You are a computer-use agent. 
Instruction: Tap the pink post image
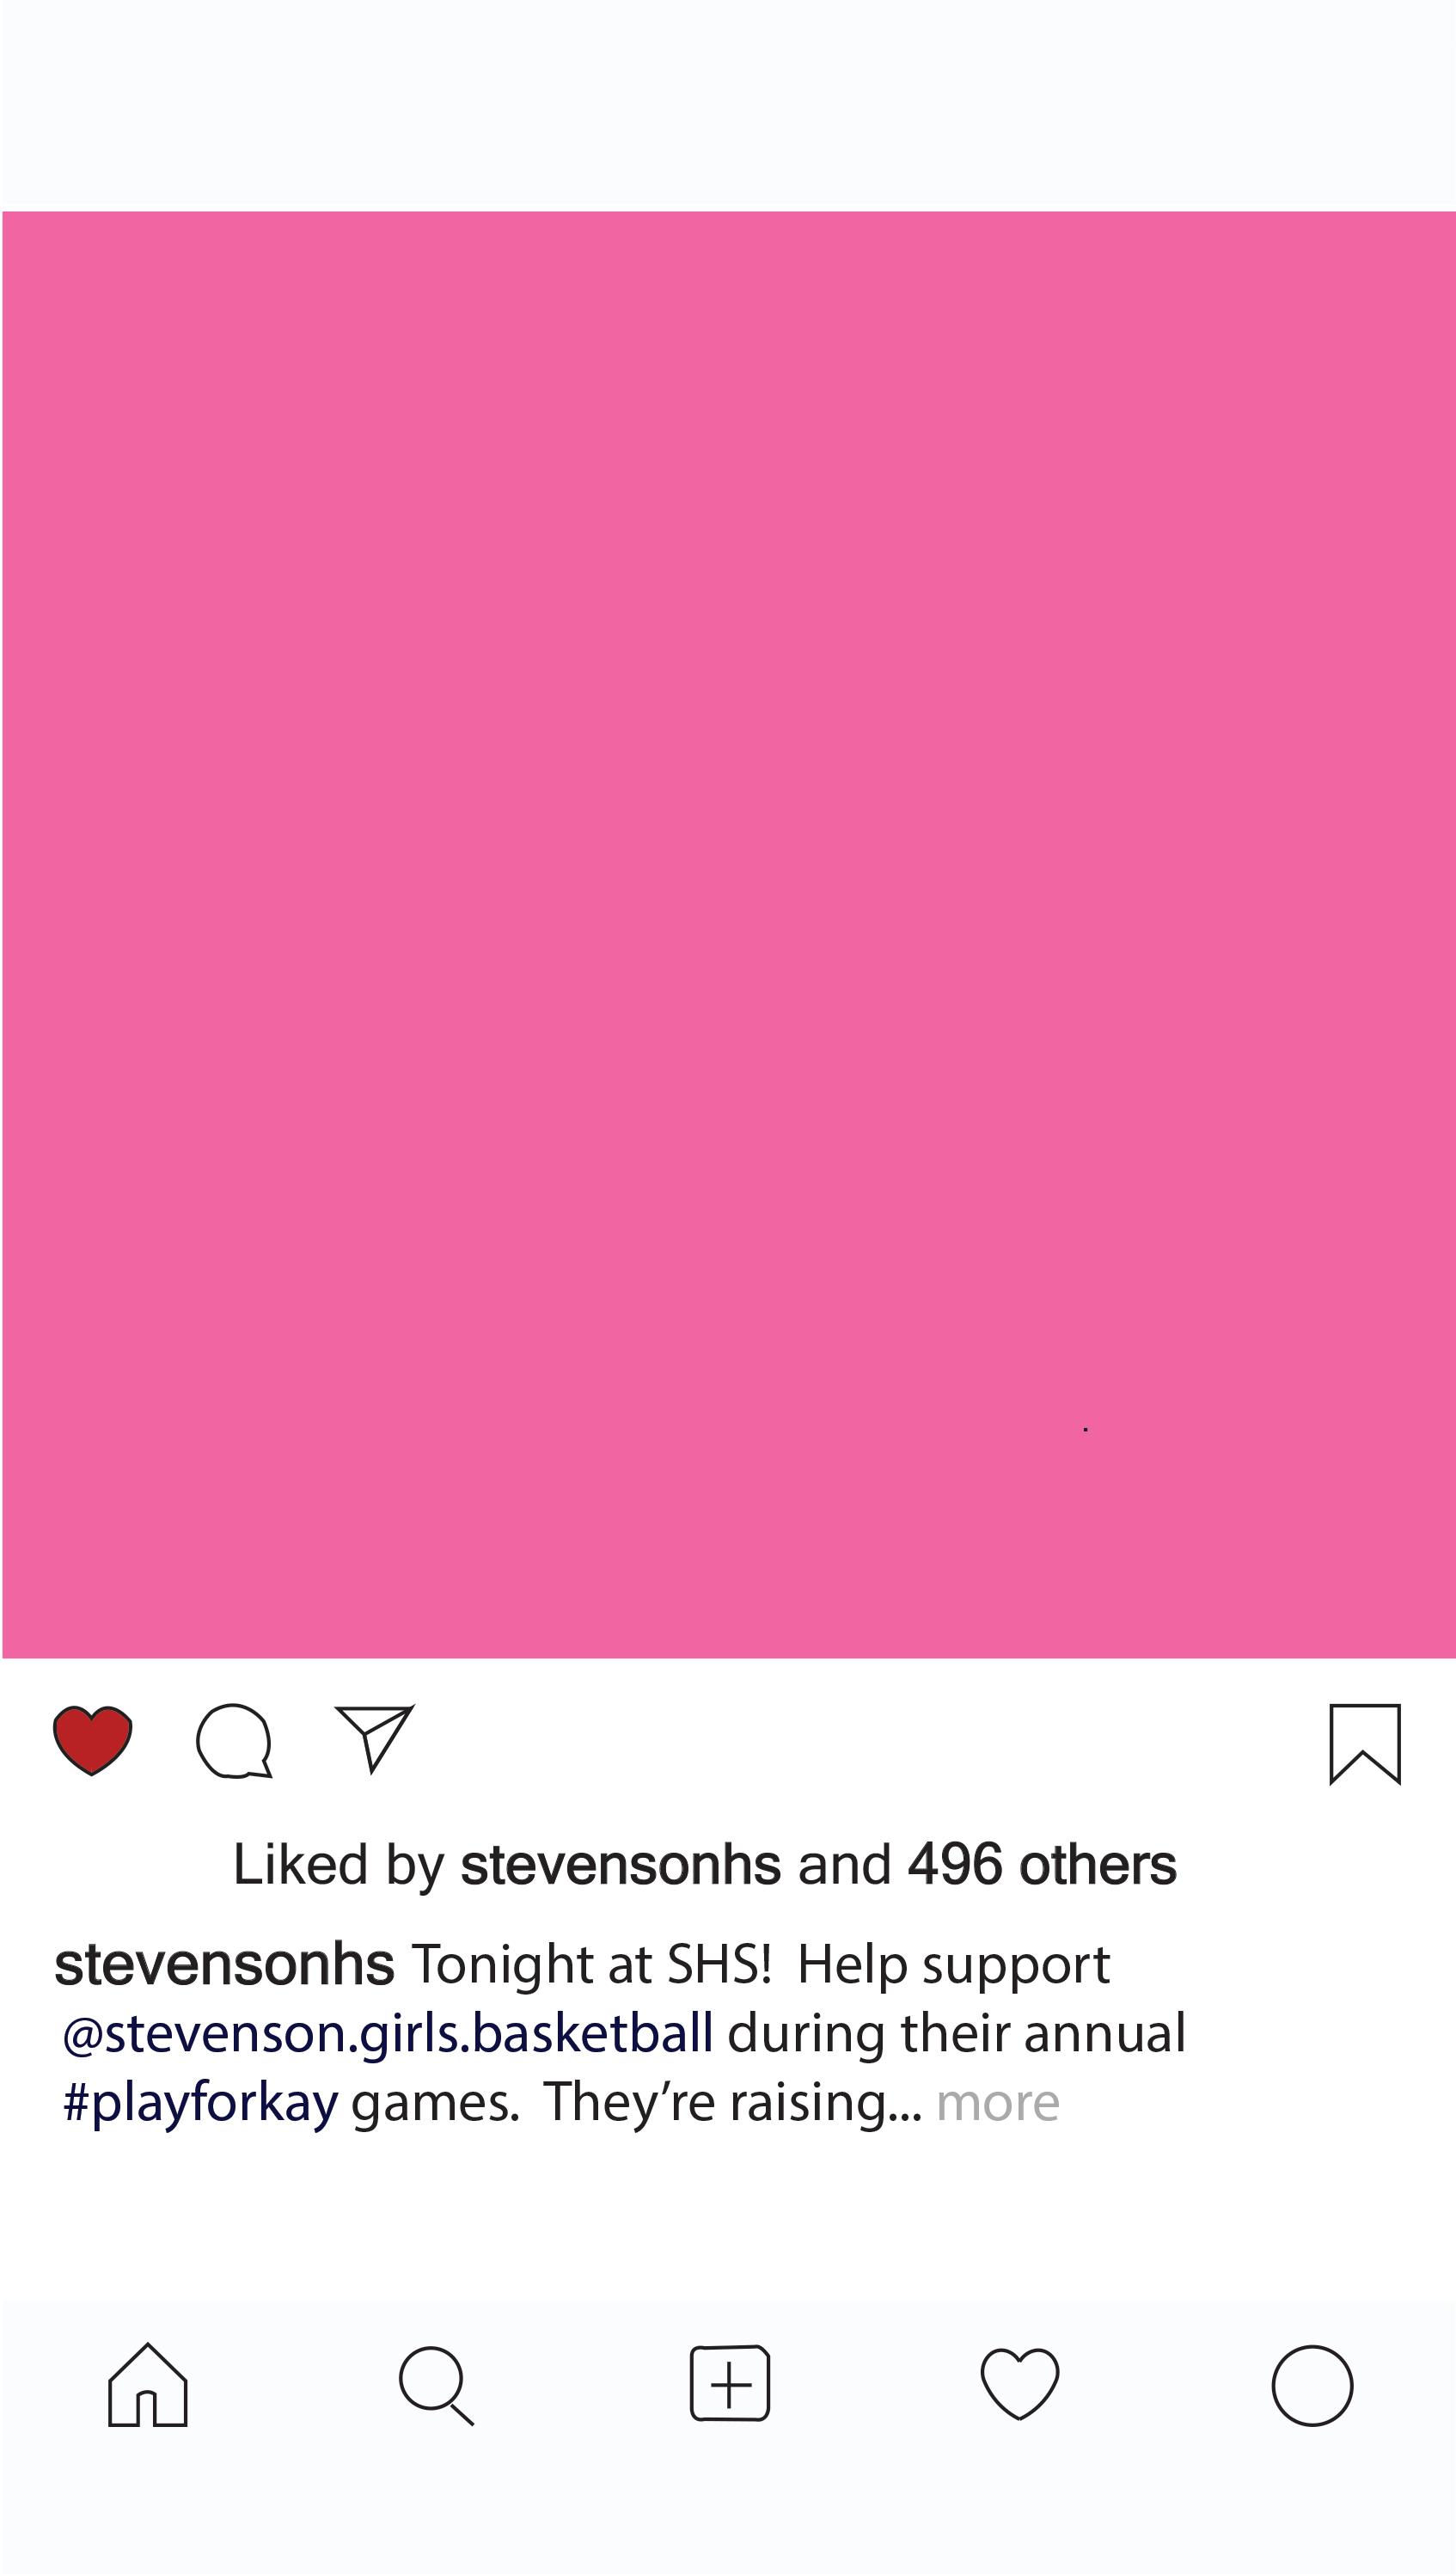[729, 935]
